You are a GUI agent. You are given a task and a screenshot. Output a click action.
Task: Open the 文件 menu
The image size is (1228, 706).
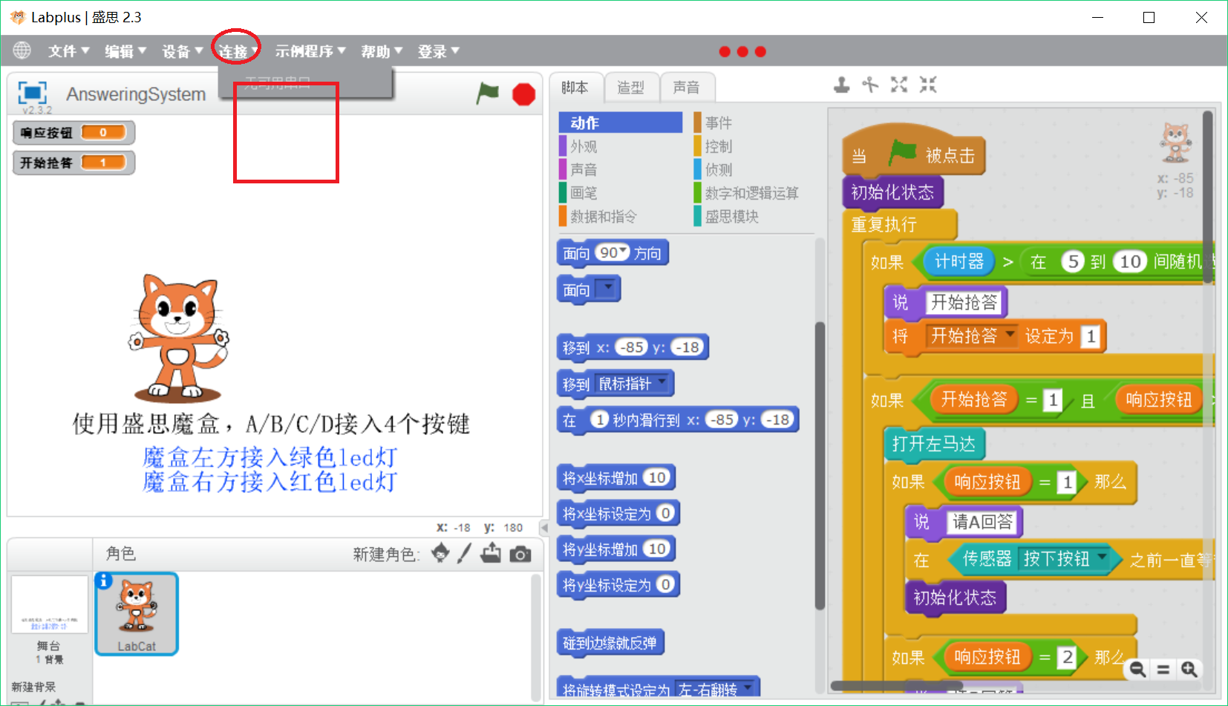click(69, 51)
